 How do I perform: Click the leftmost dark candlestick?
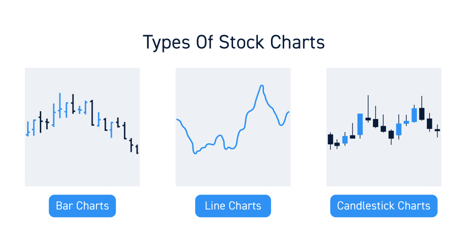pos(330,139)
